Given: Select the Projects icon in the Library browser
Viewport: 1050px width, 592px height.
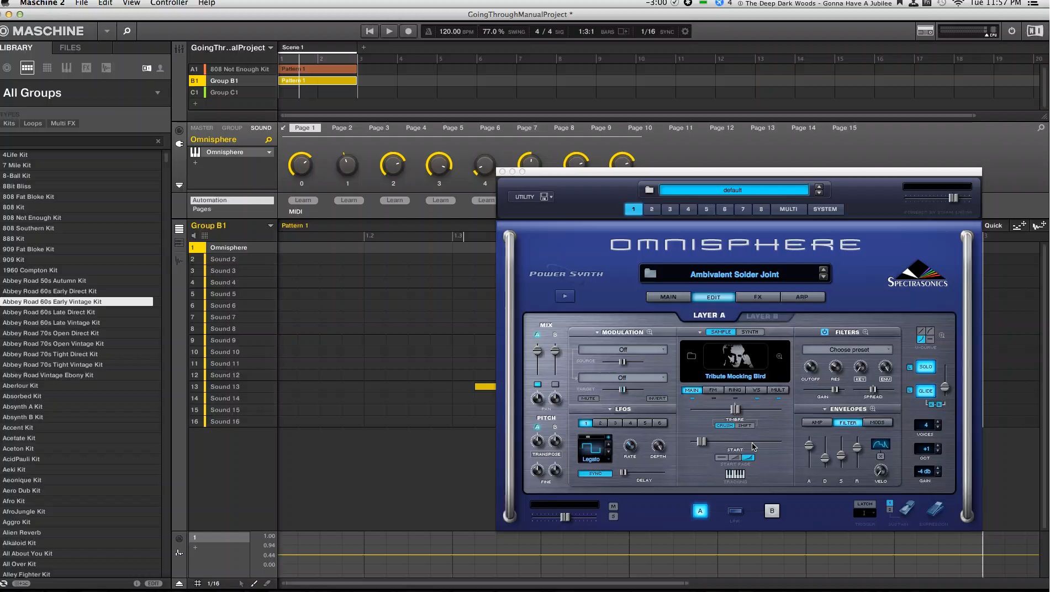Looking at the screenshot, I should pos(7,67).
